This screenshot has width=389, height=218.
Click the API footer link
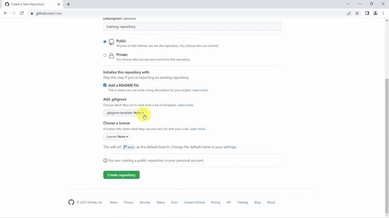click(229, 202)
